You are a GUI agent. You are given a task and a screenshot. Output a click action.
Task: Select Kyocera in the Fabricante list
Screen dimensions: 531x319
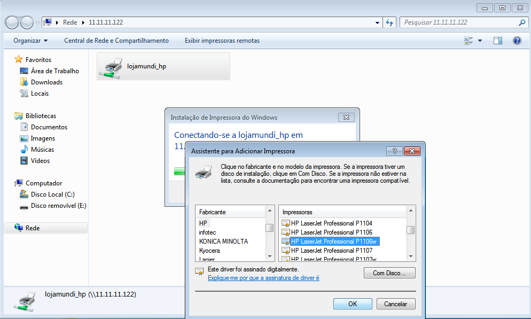[x=209, y=251]
